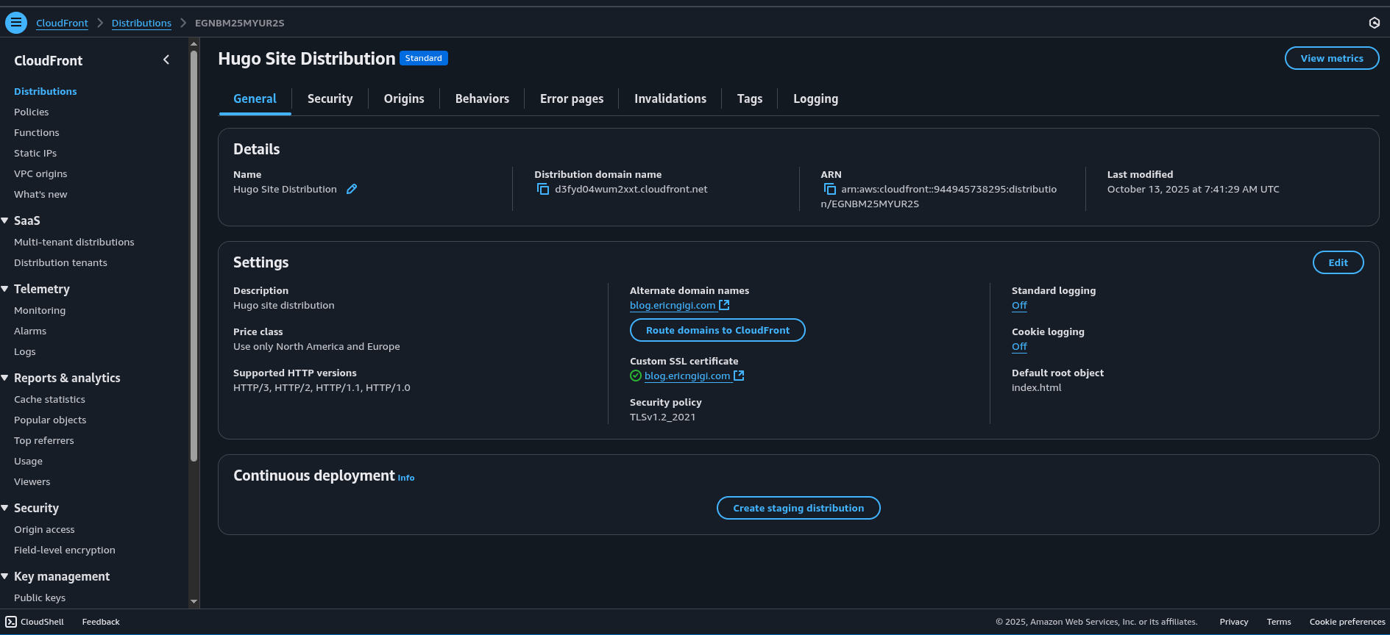
Task: Open Monitoring under Telemetry
Action: click(40, 310)
